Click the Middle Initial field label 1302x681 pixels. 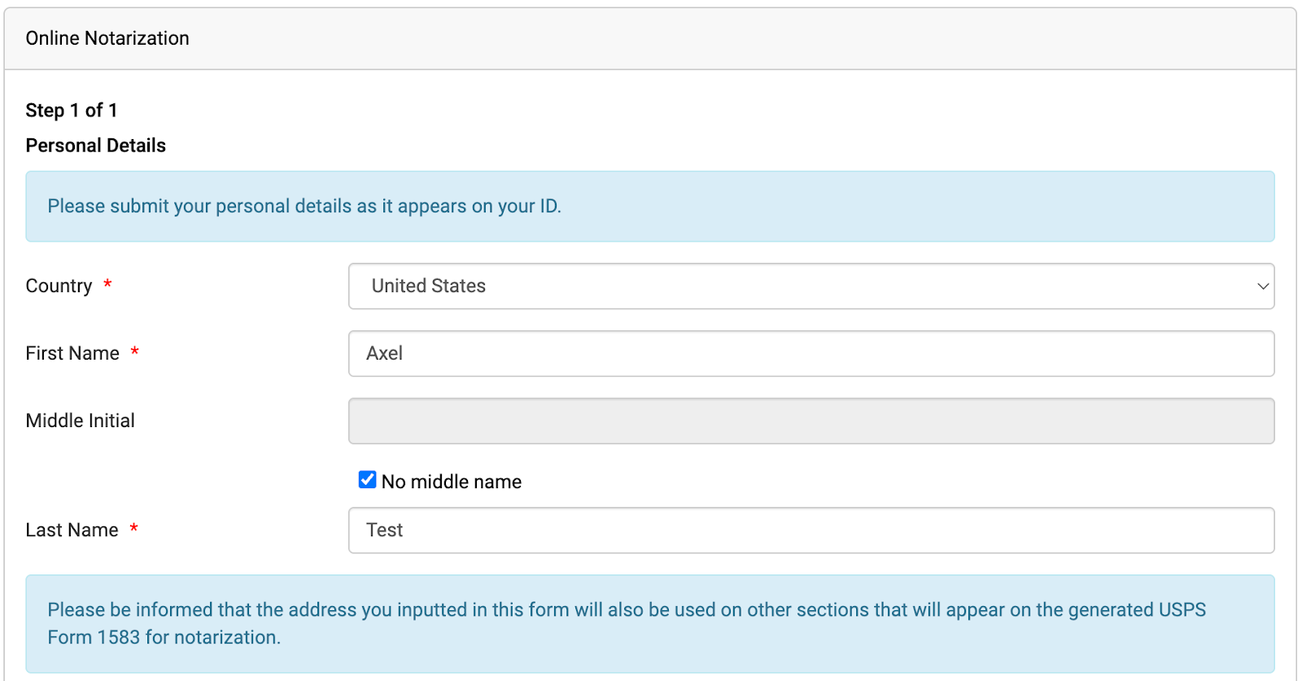[x=81, y=421]
